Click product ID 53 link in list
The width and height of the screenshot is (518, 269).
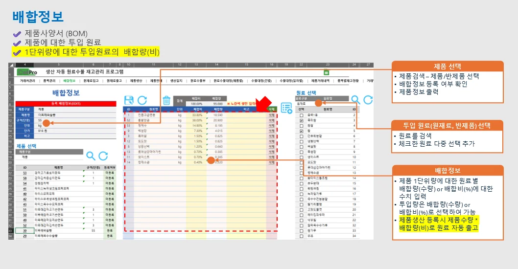[24, 172]
